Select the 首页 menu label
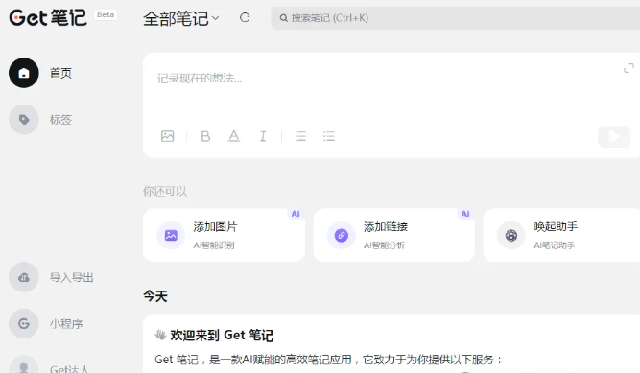Image resolution: width=640 pixels, height=373 pixels. pos(60,73)
